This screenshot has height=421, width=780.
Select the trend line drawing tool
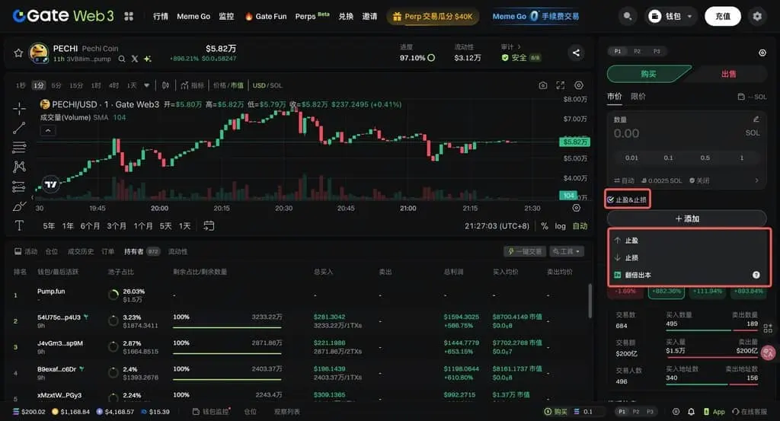(x=19, y=128)
